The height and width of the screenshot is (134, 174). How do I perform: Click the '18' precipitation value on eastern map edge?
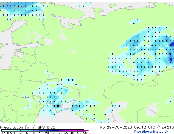tap(170, 45)
